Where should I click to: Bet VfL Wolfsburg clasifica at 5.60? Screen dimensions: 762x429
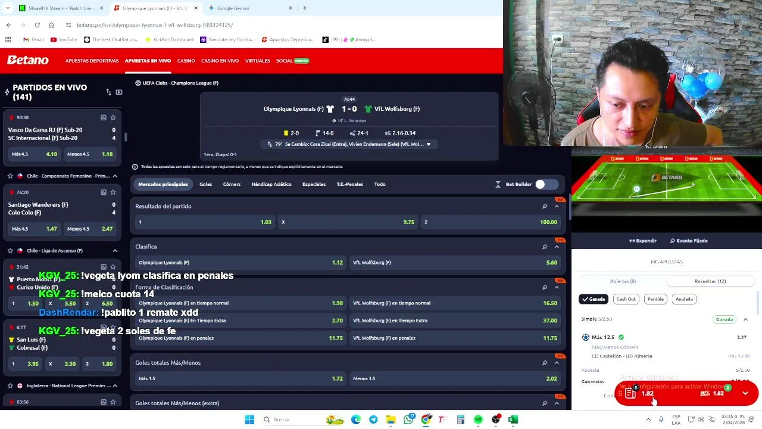tap(455, 263)
